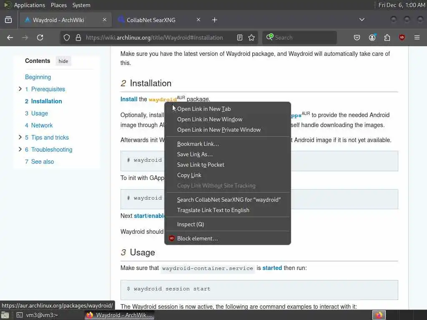Open Tips and tricks link

[x=47, y=137]
